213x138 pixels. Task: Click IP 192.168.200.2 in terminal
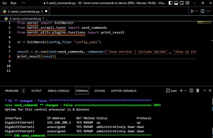[59, 122]
